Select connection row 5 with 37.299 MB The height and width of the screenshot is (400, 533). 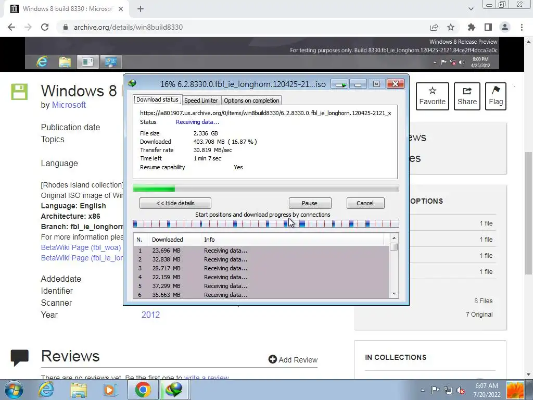(x=261, y=286)
